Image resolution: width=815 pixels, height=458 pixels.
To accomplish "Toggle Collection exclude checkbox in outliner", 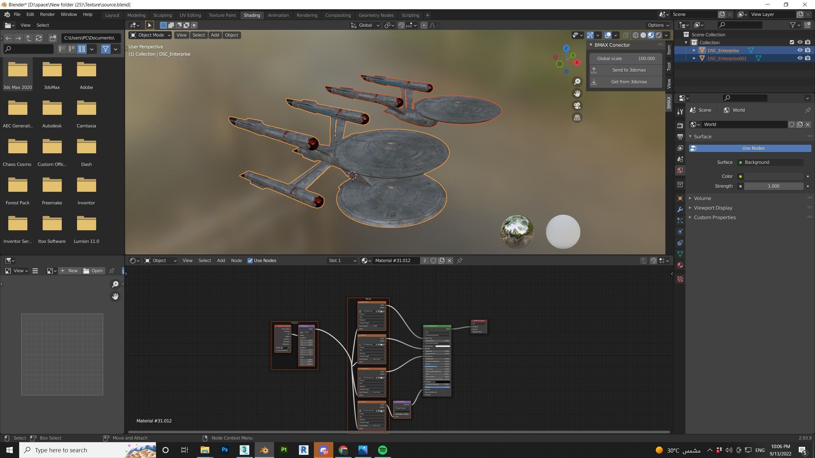I will (x=792, y=42).
